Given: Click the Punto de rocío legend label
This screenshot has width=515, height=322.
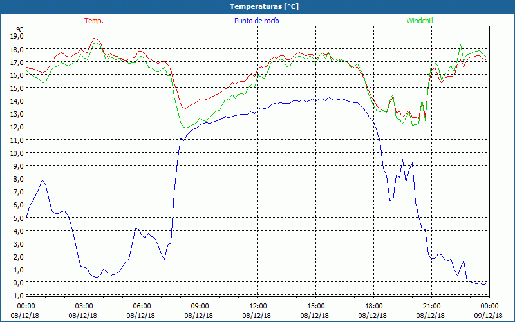Looking at the screenshot, I should (256, 21).
